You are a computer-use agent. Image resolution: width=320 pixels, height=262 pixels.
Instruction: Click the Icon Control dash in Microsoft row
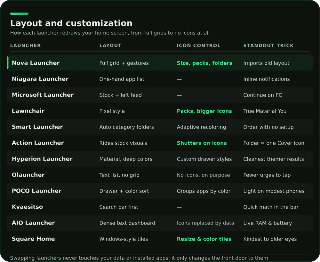(x=179, y=95)
